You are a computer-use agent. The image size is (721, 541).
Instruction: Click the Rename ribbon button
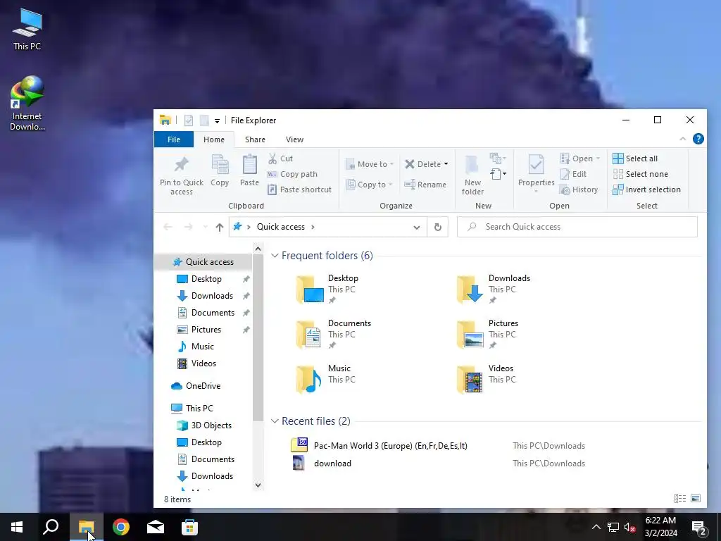[425, 185]
